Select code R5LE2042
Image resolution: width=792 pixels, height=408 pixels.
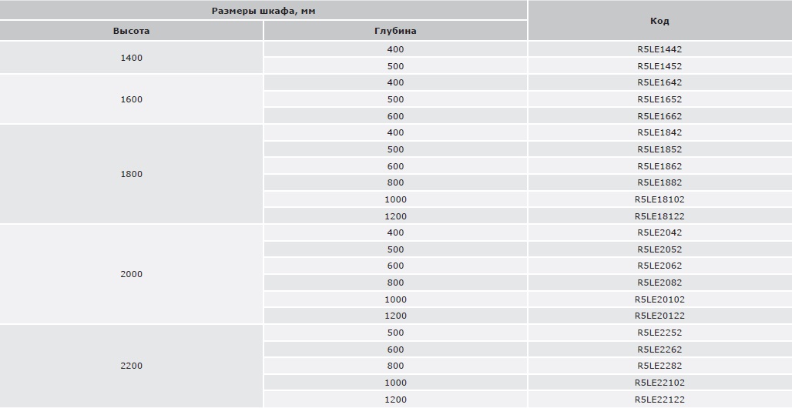659,232
